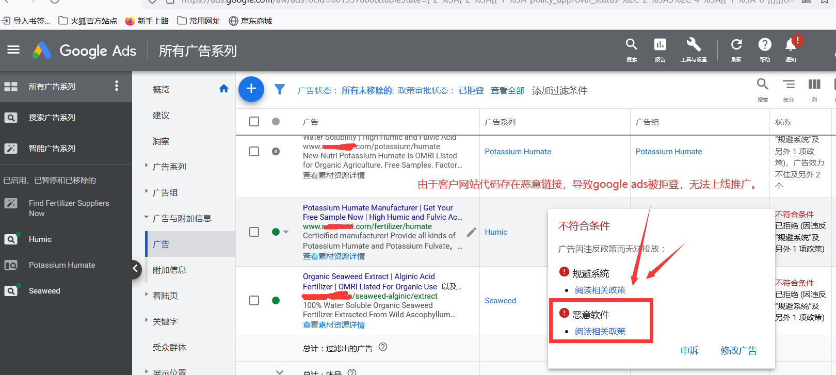The width and height of the screenshot is (836, 375).
Task: Open 导入书签 bookmark item
Action: pos(26,21)
